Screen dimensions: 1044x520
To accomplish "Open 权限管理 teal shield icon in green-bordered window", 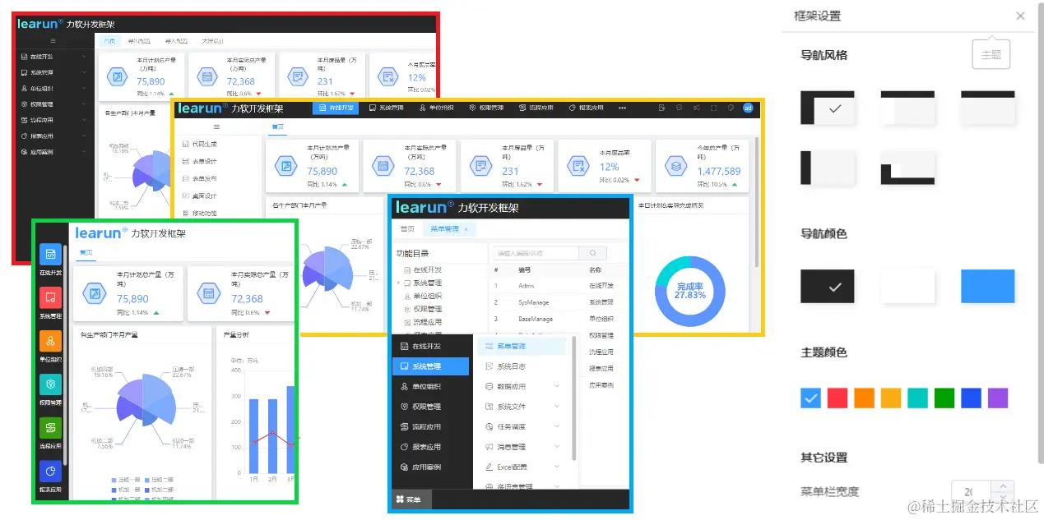I will 50,385.
